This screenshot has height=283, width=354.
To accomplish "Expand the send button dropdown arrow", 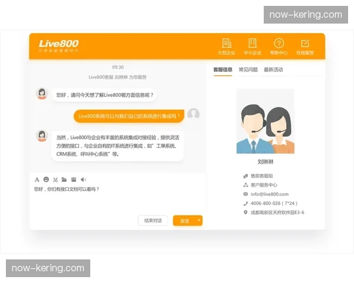I will [x=199, y=221].
